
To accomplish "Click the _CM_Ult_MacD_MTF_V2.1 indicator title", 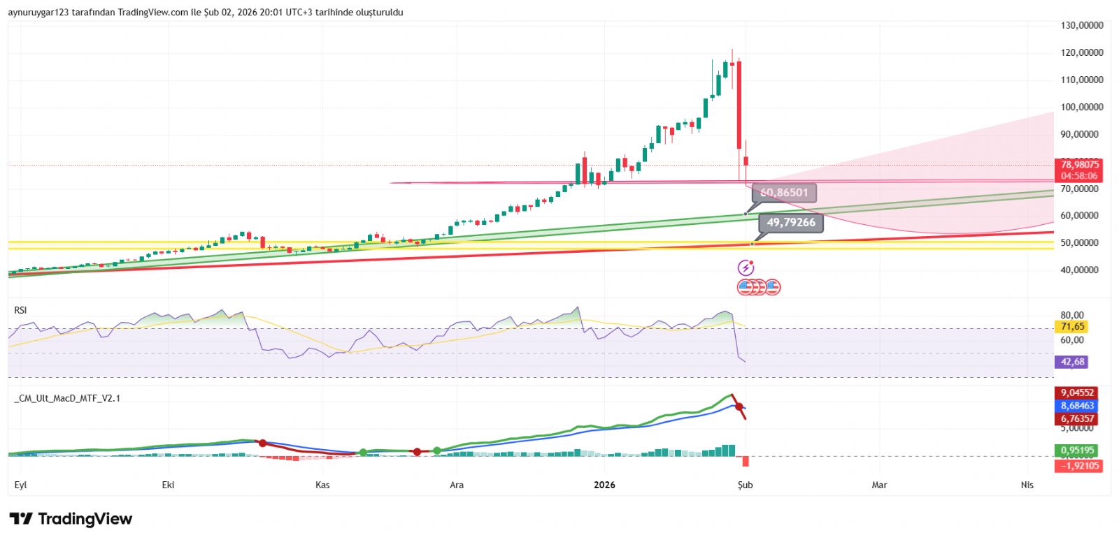I will coord(68,398).
